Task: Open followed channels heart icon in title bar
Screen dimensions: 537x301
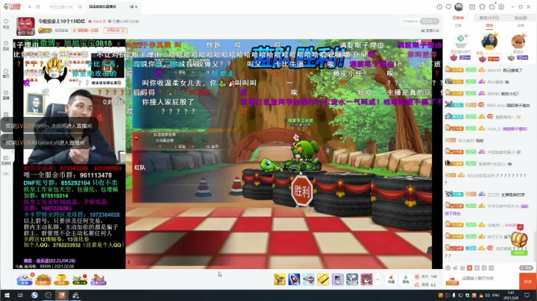Action: (x=448, y=7)
